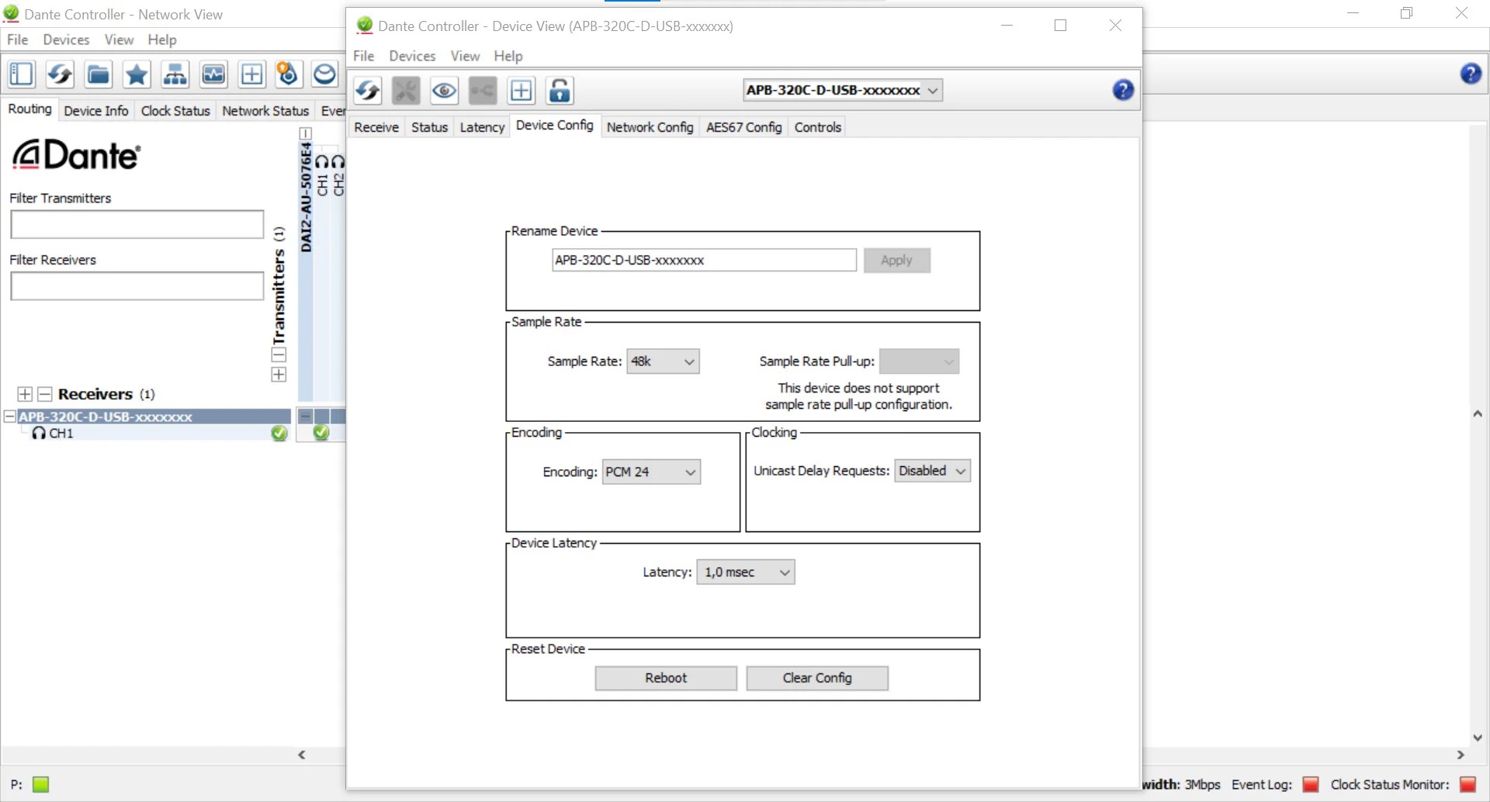Expand all Receivers with the plus box
Viewport: 1490px width, 802px height.
pyautogui.click(x=25, y=394)
